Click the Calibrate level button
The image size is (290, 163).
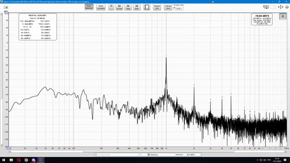168,7
